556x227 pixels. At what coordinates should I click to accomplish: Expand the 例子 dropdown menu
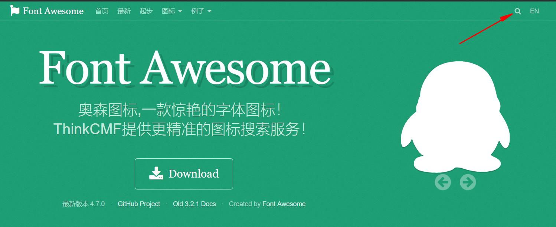tap(201, 11)
